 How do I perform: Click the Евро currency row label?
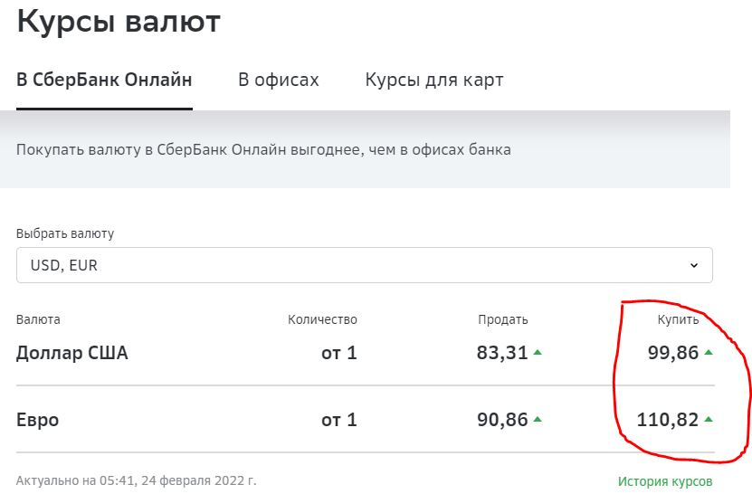point(37,420)
